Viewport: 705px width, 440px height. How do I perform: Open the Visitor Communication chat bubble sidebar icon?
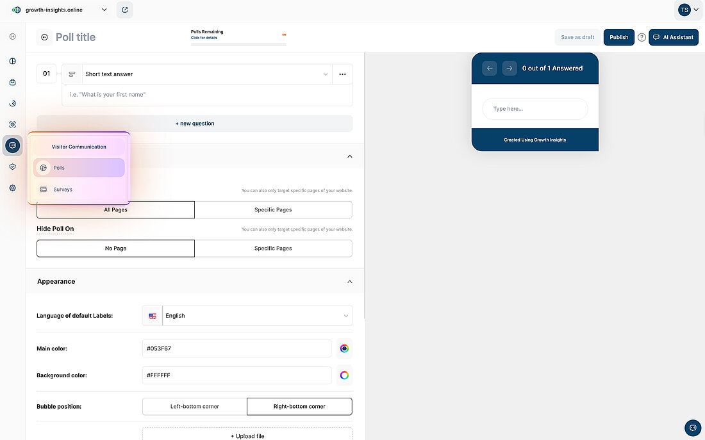[x=12, y=145]
